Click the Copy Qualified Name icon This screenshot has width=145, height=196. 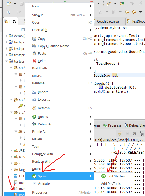(34, 46)
